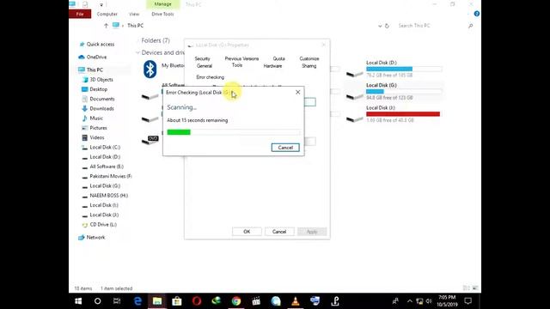The width and height of the screenshot is (550, 309).
Task: Open the Sharing tab
Action: click(309, 66)
